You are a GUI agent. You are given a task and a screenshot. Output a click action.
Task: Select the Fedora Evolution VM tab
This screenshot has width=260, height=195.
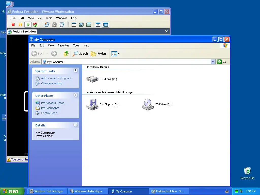pos(22,31)
